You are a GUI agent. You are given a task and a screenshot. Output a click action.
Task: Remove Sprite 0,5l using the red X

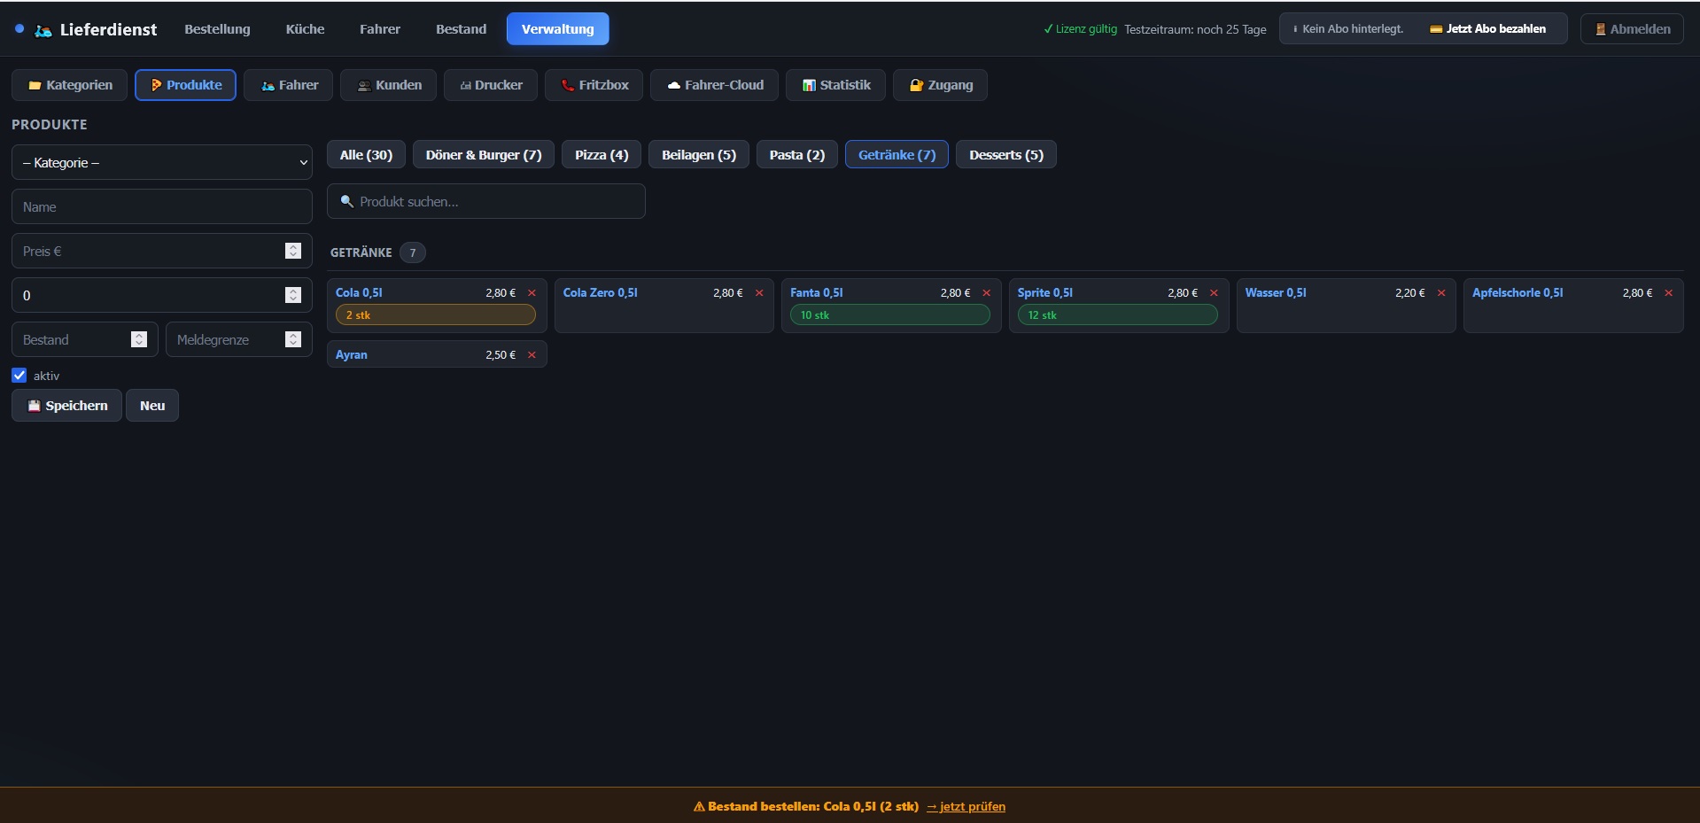[1214, 293]
